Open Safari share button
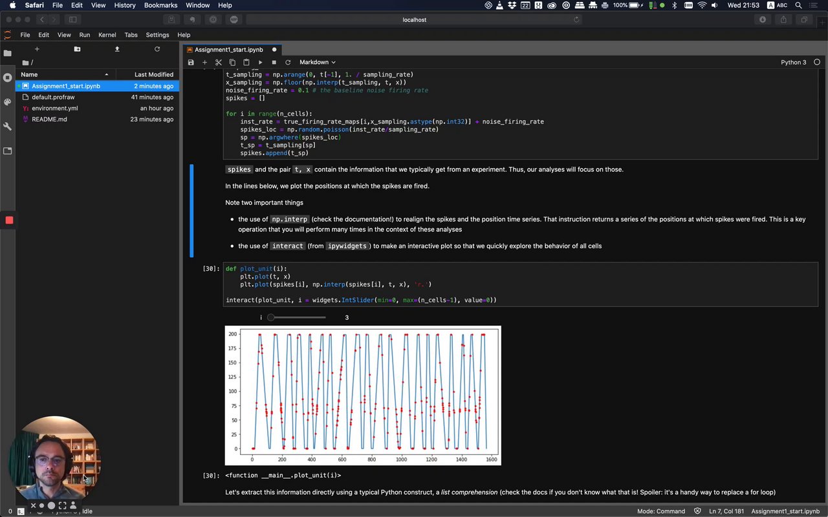 coord(783,19)
